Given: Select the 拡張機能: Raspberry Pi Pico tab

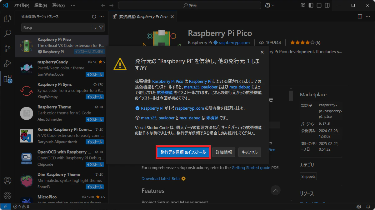Looking at the screenshot, I should (x=143, y=17).
